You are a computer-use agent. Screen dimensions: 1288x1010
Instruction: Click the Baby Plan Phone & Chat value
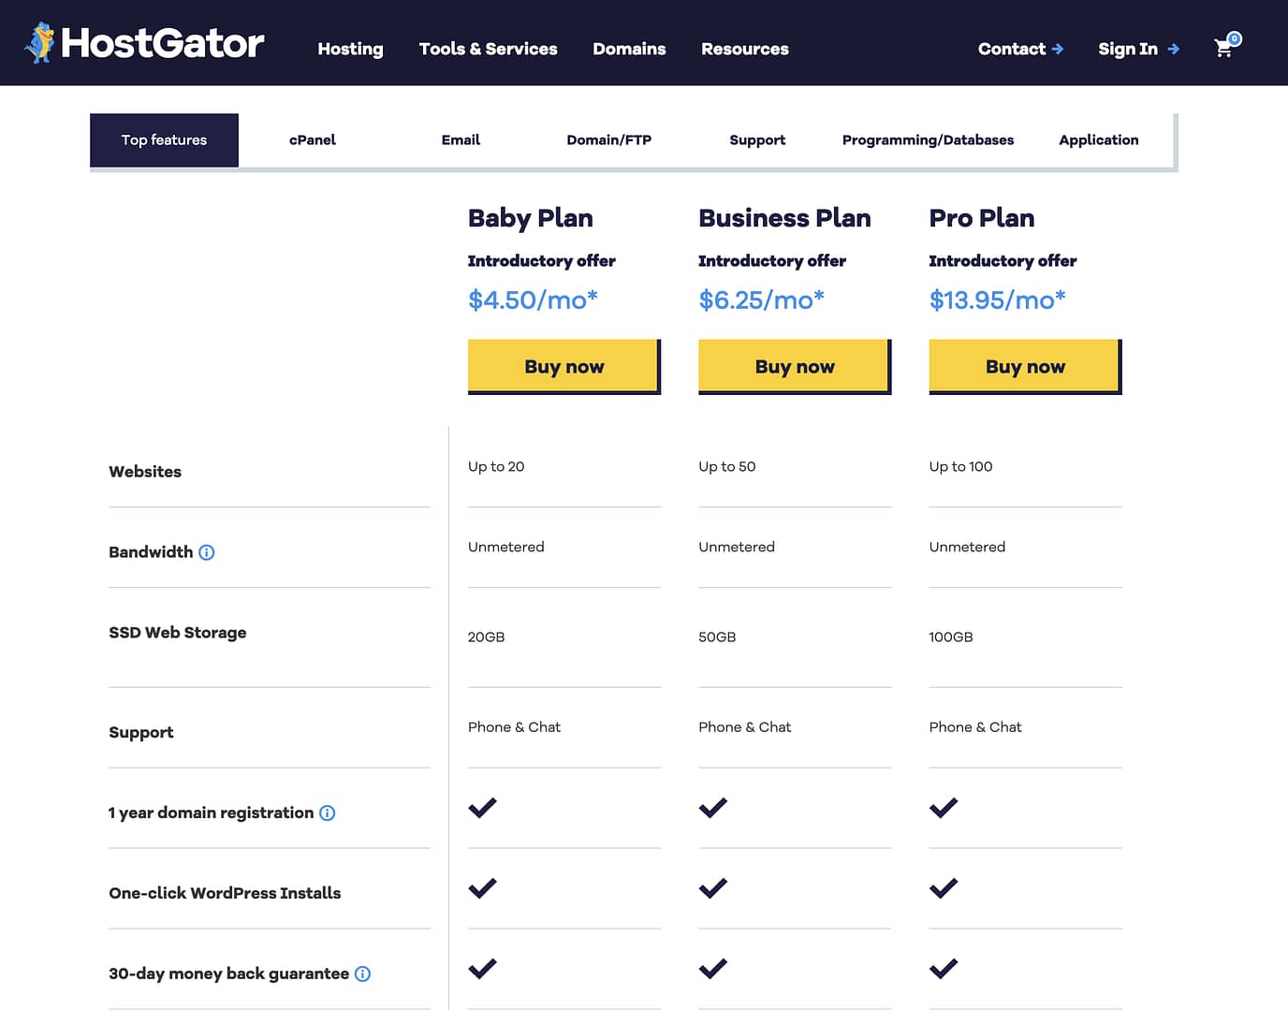click(x=515, y=726)
